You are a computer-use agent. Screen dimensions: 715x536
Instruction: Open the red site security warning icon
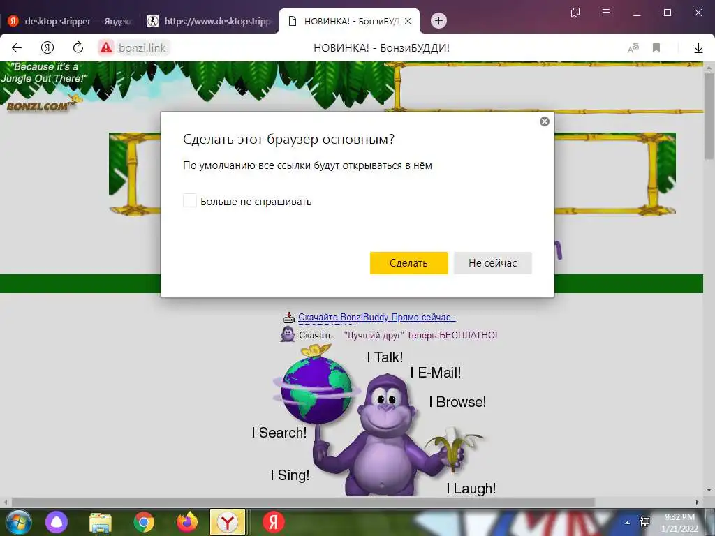pyautogui.click(x=106, y=47)
